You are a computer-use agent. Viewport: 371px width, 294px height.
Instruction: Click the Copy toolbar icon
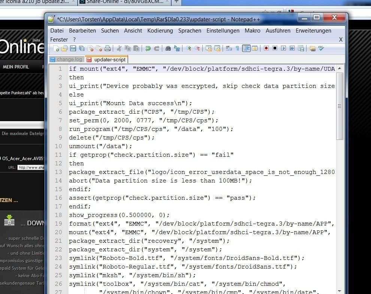(128, 48)
